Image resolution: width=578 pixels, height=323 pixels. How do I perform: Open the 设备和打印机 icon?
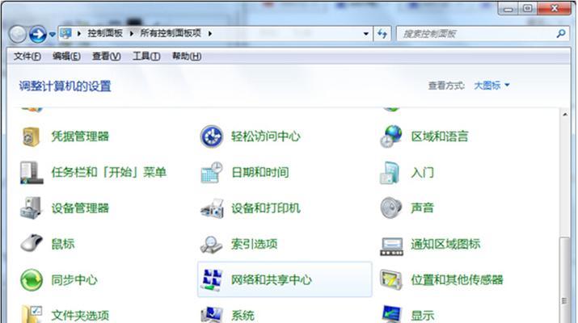(212, 208)
